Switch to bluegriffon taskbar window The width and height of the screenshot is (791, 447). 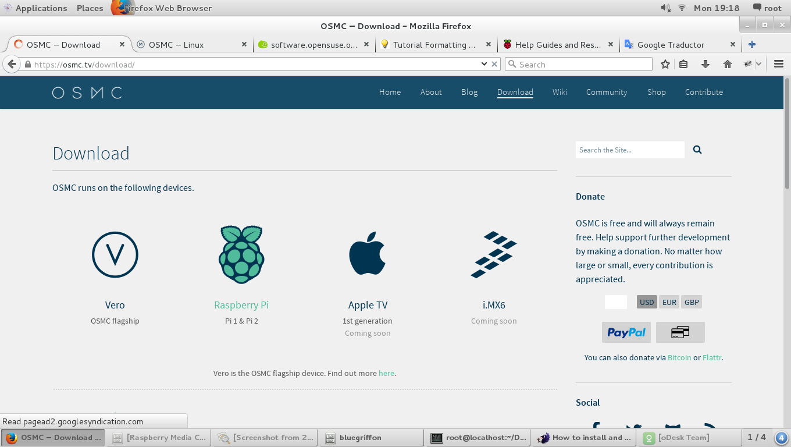pyautogui.click(x=372, y=438)
